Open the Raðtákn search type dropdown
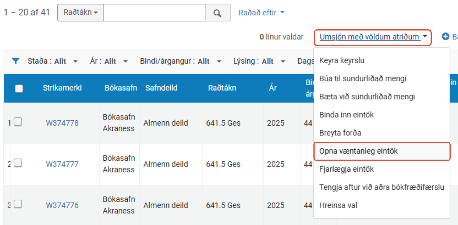The image size is (458, 225). click(81, 12)
